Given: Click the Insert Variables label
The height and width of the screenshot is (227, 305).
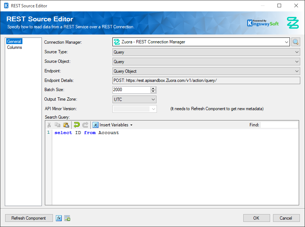Looking at the screenshot, I should 114,125.
